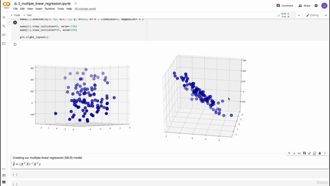This screenshot has width=330, height=186.
Task: Click the MLR model text cell
Action: pyautogui.click(x=170, y=161)
